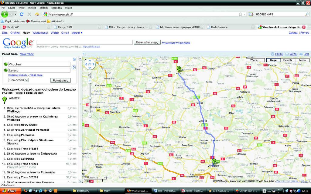Screen dimensions: 311x194
Task: Go back with the green Back arrow
Action: tap(5, 14)
